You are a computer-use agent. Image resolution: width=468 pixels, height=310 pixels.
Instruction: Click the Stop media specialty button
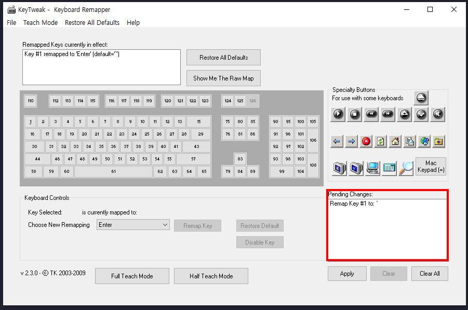click(x=355, y=114)
